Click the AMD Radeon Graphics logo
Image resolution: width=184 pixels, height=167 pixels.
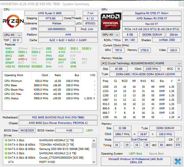pos(111,21)
